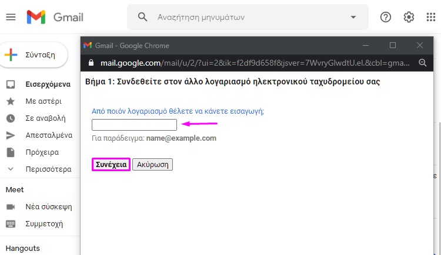Click the name@example.com example text
The height and width of the screenshot is (255, 441).
181,138
